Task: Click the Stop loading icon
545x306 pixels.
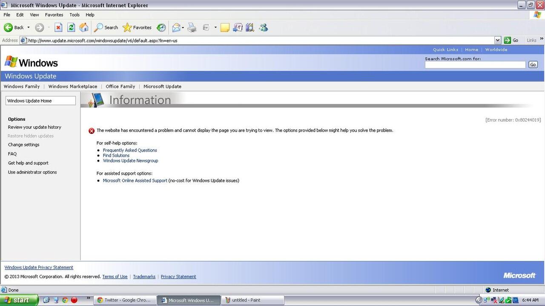Action: coord(58,28)
